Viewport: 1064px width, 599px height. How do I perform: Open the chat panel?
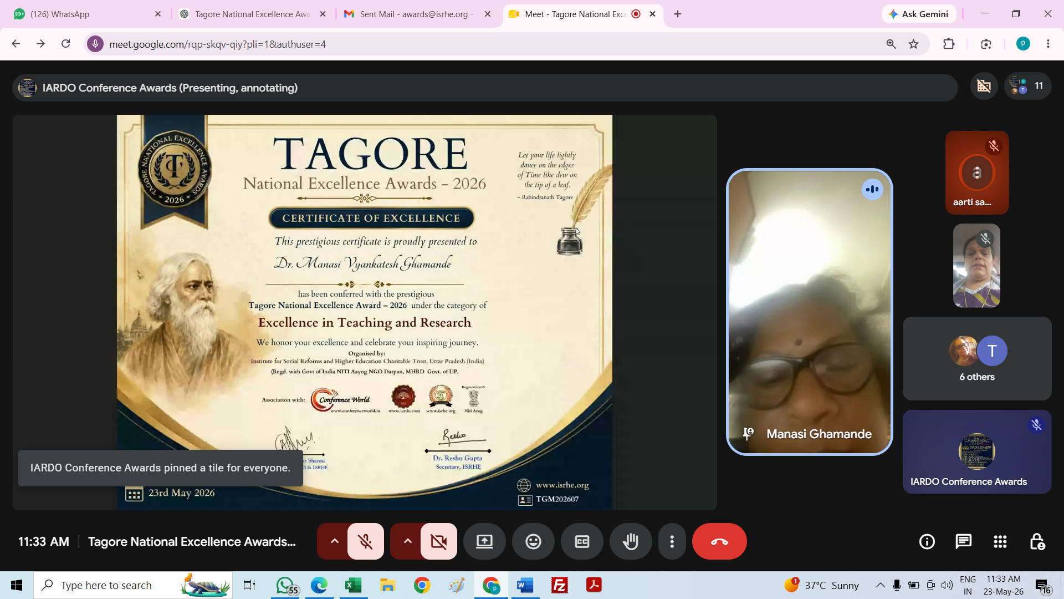tap(964, 541)
